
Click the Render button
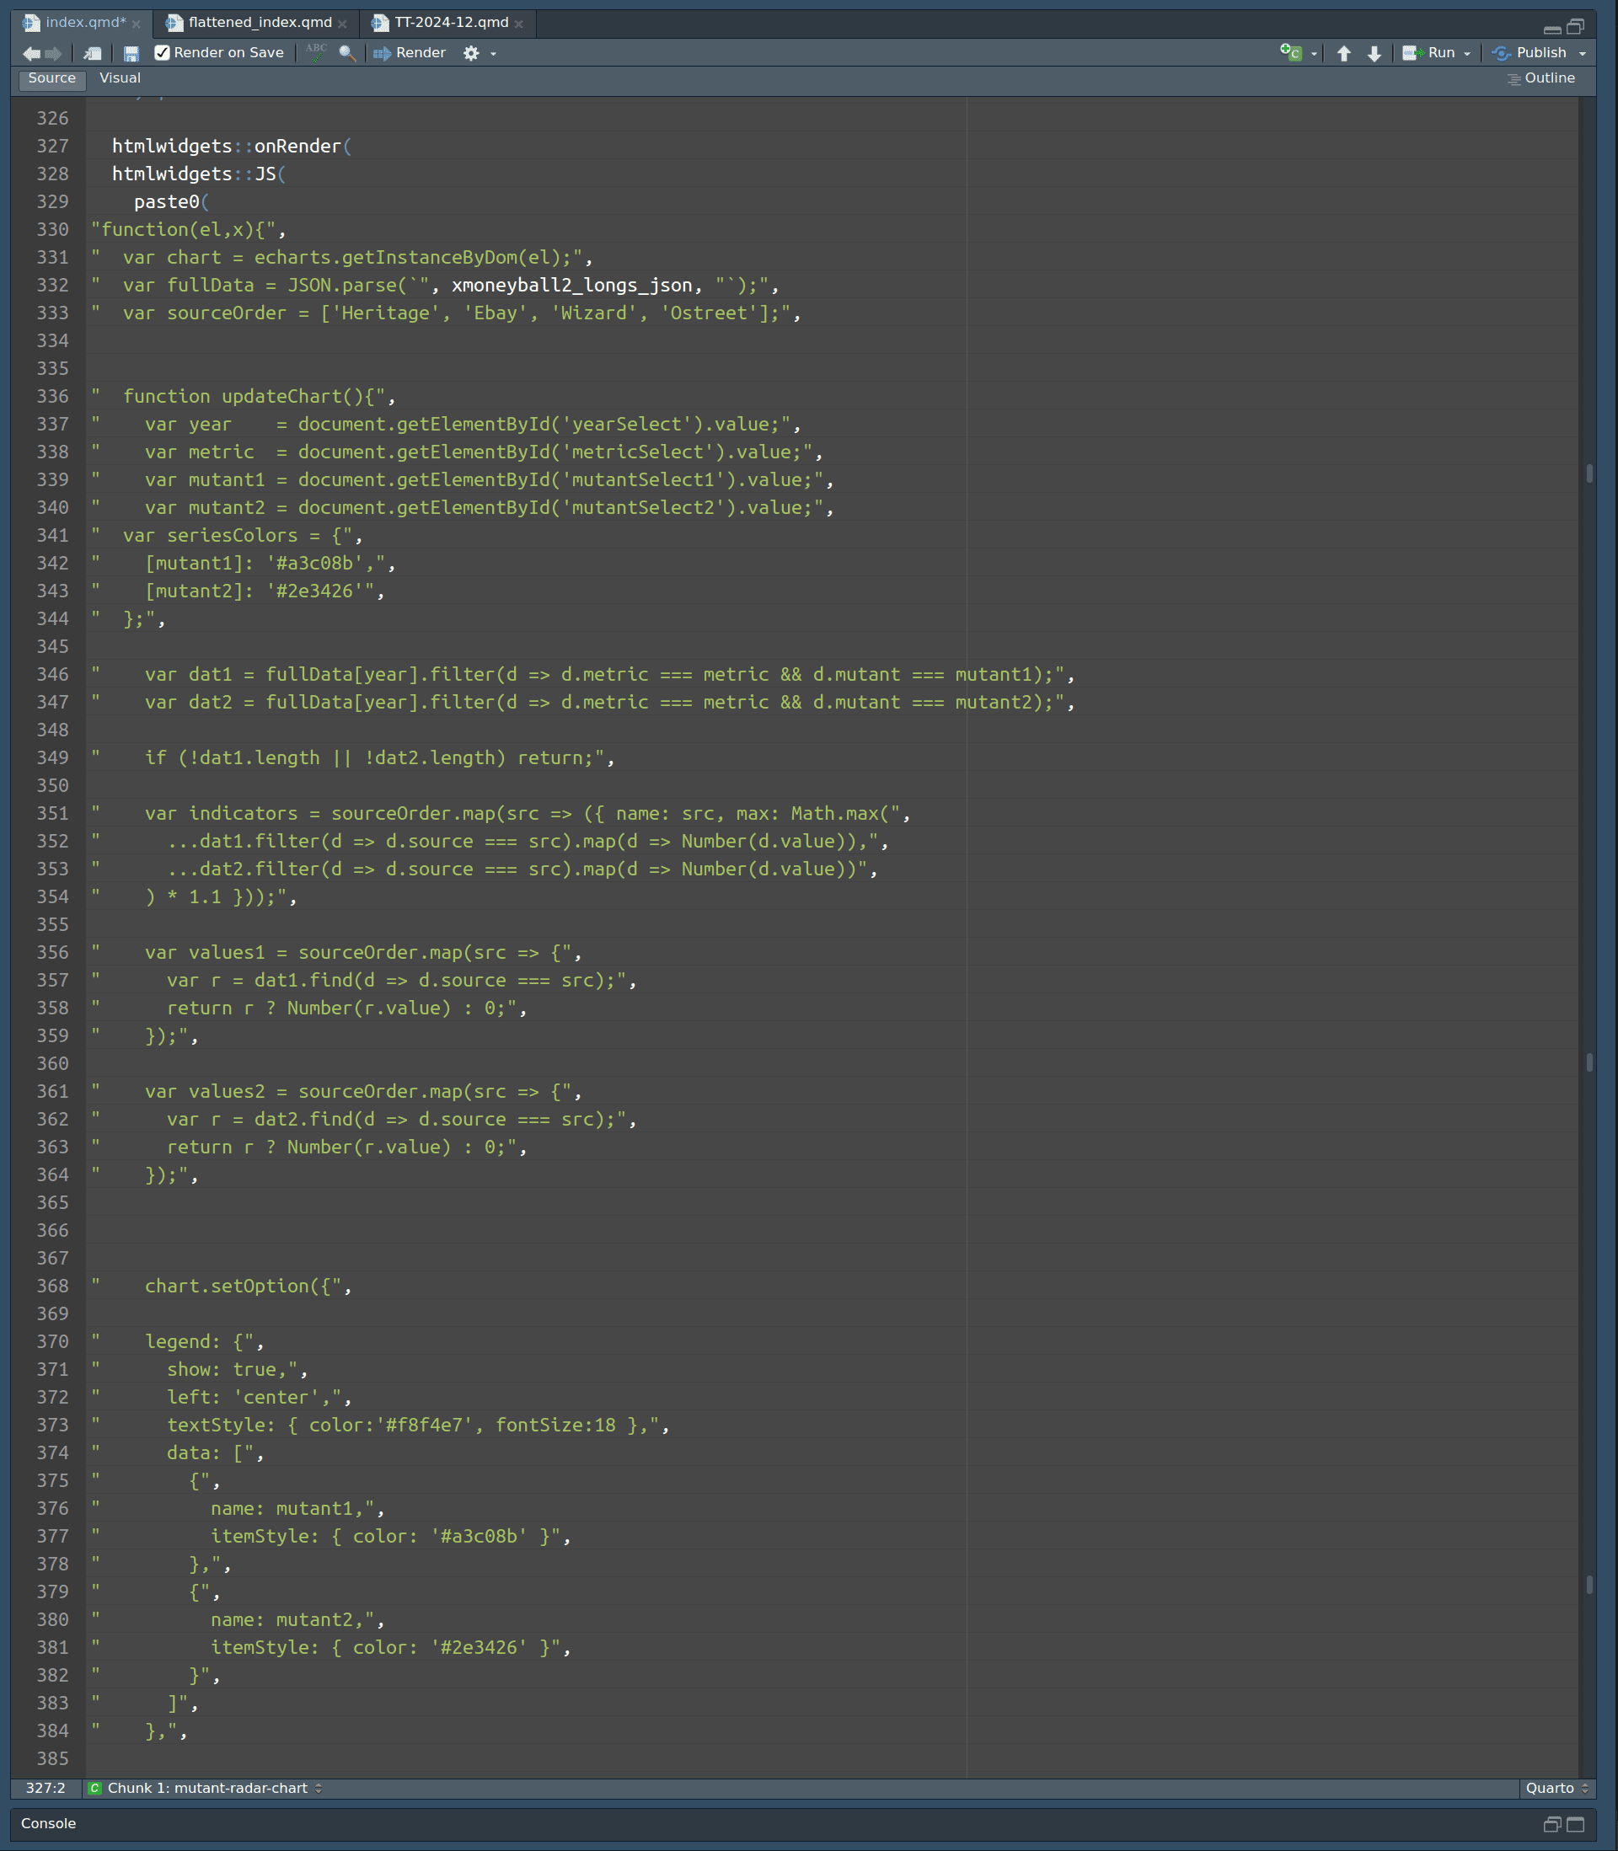click(x=410, y=53)
